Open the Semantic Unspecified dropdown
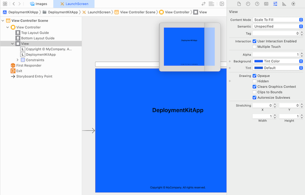The image size is (305, 195). 278,26
